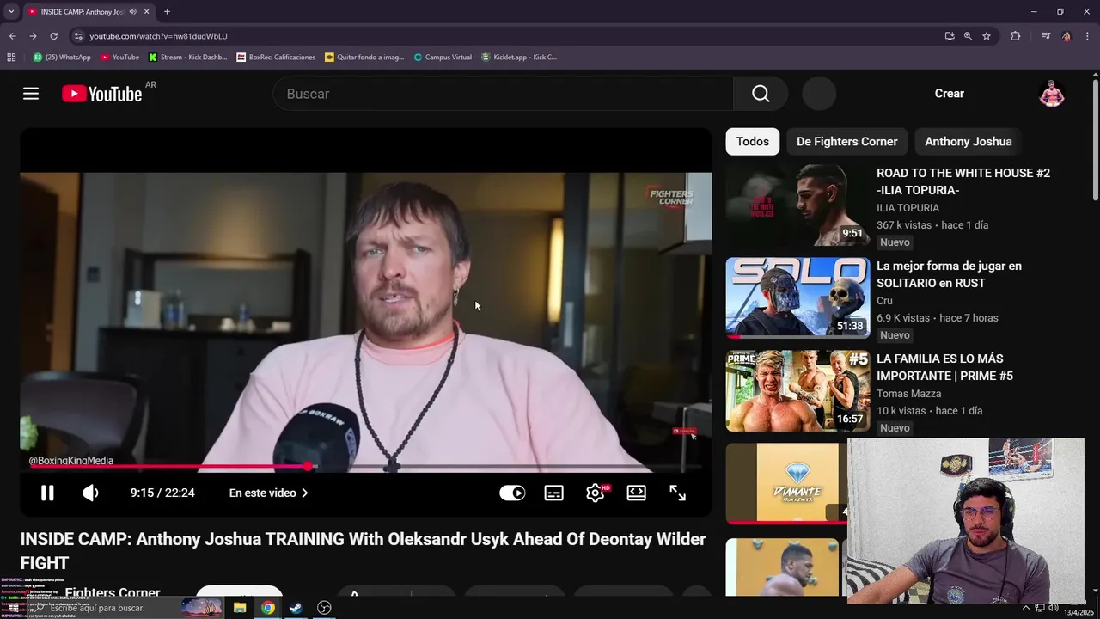Click the 9:15 / 22:24 time display
Screen dimensions: 1100x619
pyautogui.click(x=162, y=493)
